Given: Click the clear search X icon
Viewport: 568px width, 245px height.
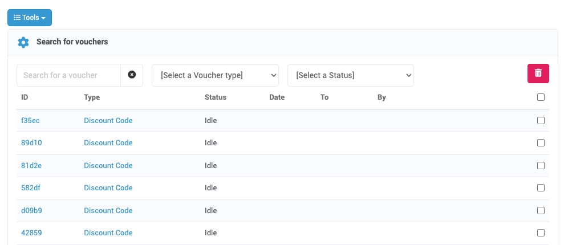Looking at the screenshot, I should tap(132, 75).
